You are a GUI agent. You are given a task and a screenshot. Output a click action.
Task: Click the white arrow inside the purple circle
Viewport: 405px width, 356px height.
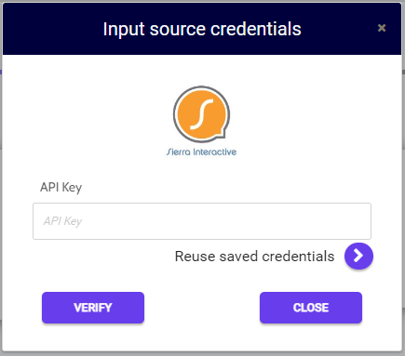tap(358, 256)
